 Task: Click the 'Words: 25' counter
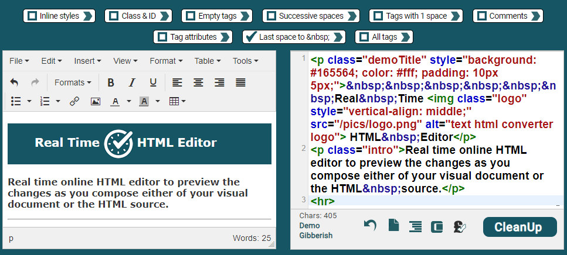pos(252,238)
